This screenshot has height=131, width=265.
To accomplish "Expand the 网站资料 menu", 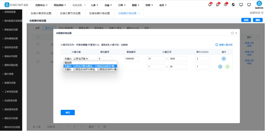I will pyautogui.click(x=60, y=5).
